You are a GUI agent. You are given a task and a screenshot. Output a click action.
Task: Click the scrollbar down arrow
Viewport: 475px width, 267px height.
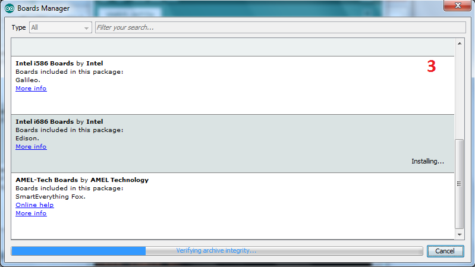pos(460,234)
